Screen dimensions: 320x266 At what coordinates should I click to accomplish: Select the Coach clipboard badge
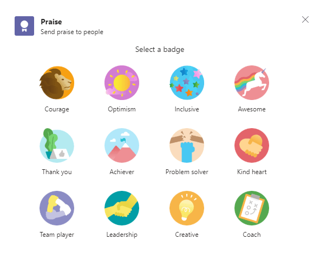252,208
